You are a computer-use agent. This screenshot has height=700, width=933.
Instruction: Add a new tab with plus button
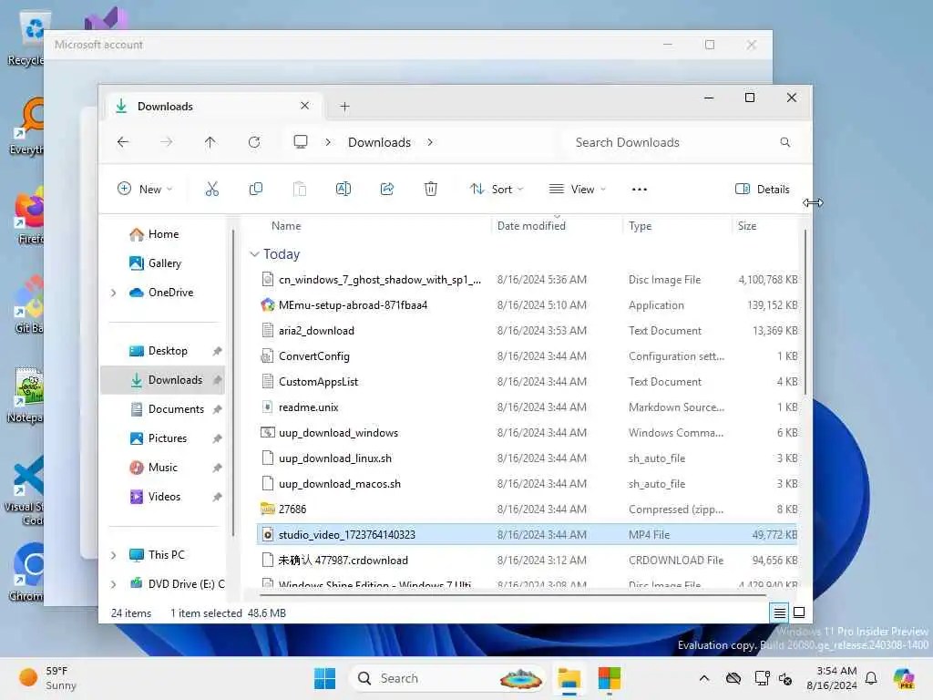pos(344,107)
